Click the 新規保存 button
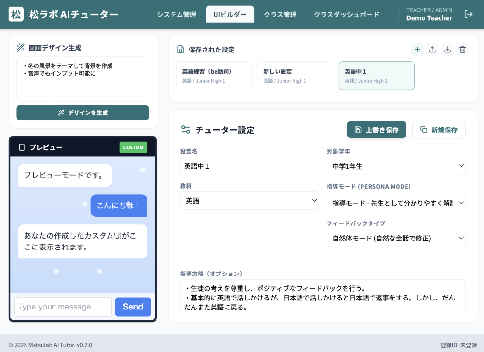Screen dimensions: 484x352 pos(438,130)
